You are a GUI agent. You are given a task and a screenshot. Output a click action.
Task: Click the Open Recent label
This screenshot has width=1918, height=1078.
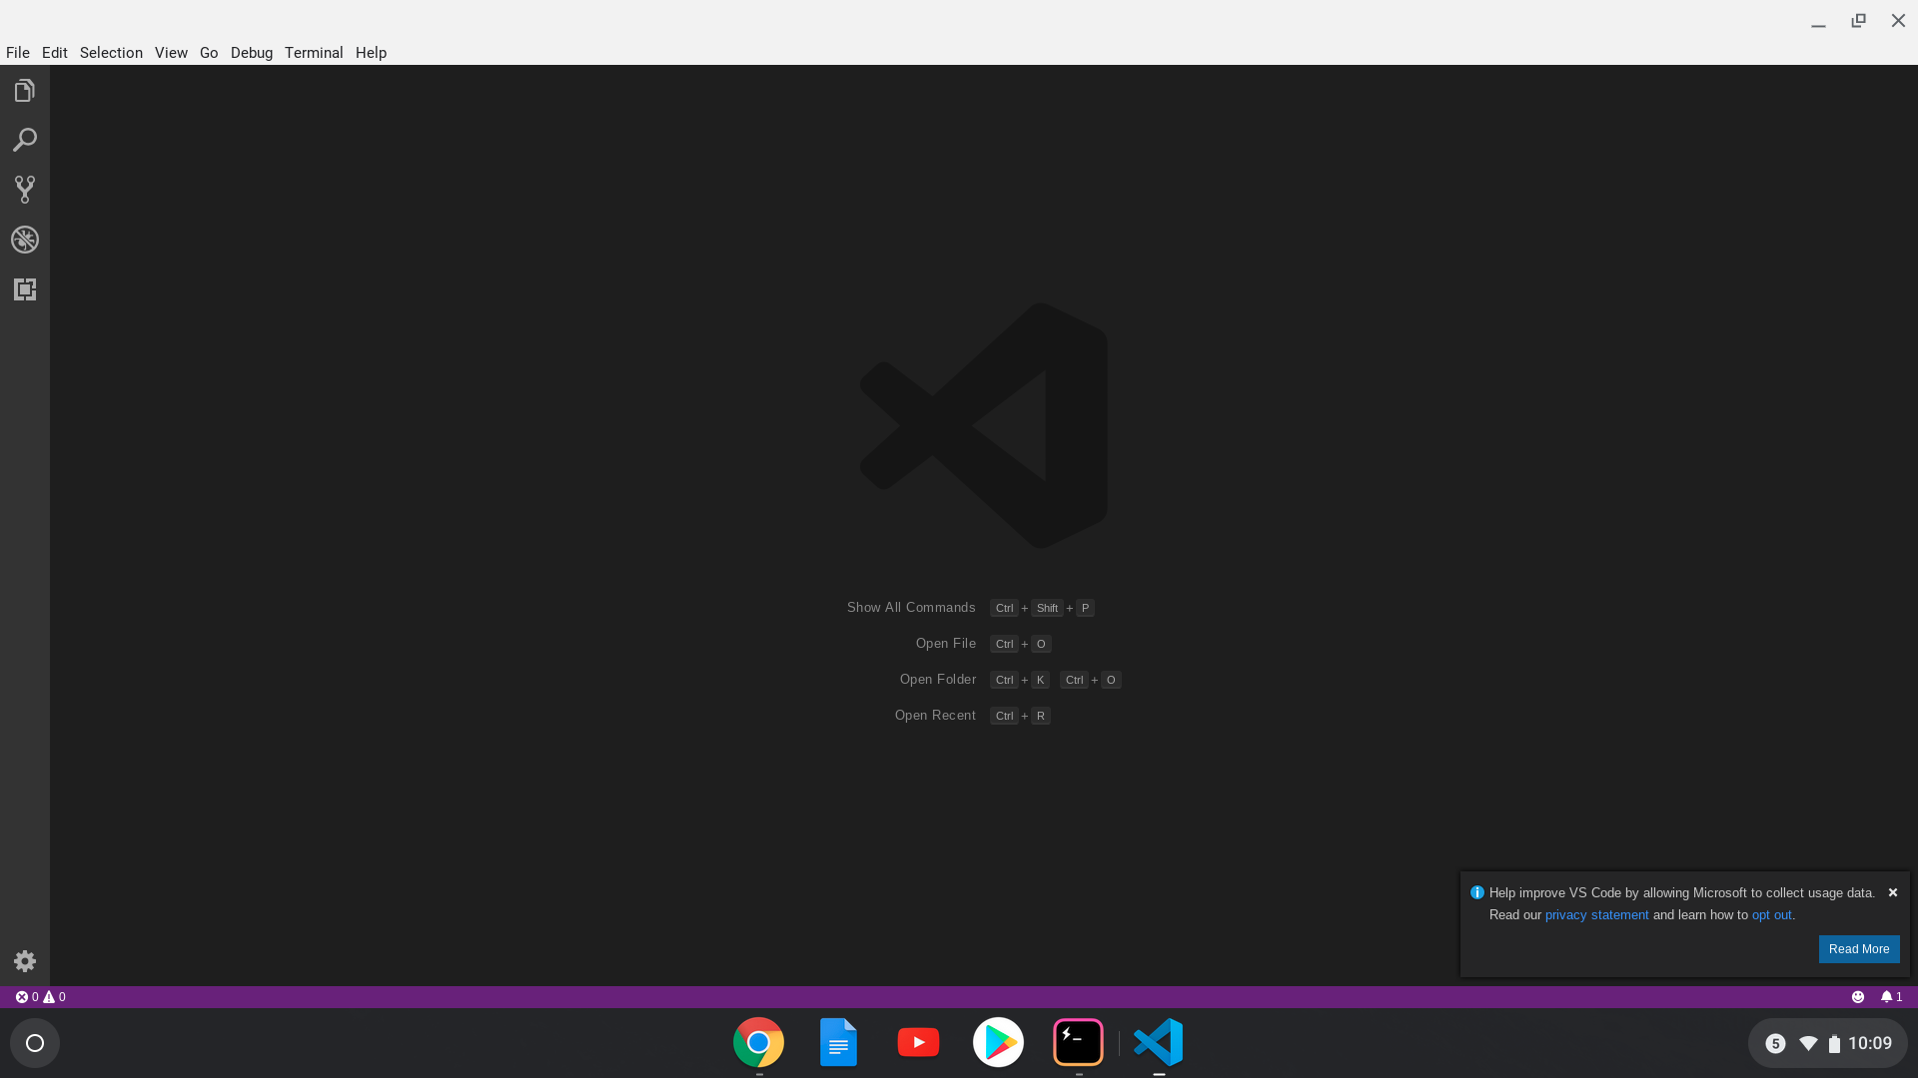click(x=935, y=716)
